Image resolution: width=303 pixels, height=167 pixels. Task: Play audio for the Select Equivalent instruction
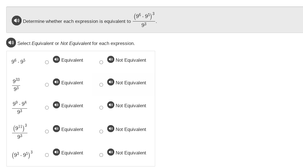pos(11,42)
